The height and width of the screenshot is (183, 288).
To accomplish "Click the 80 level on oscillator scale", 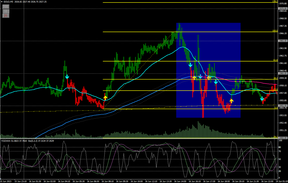I will (x=280, y=147).
